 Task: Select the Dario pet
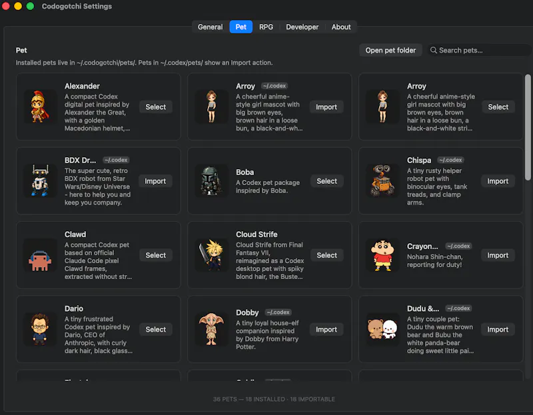[156, 329]
